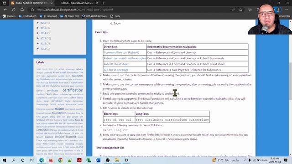Open the certification label link
This screenshot has width=292, height=164.
point(73,90)
